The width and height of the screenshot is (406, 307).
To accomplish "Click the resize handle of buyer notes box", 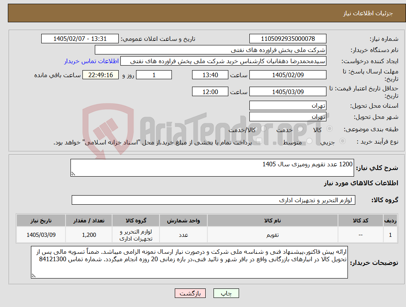I will tap(33, 276).
